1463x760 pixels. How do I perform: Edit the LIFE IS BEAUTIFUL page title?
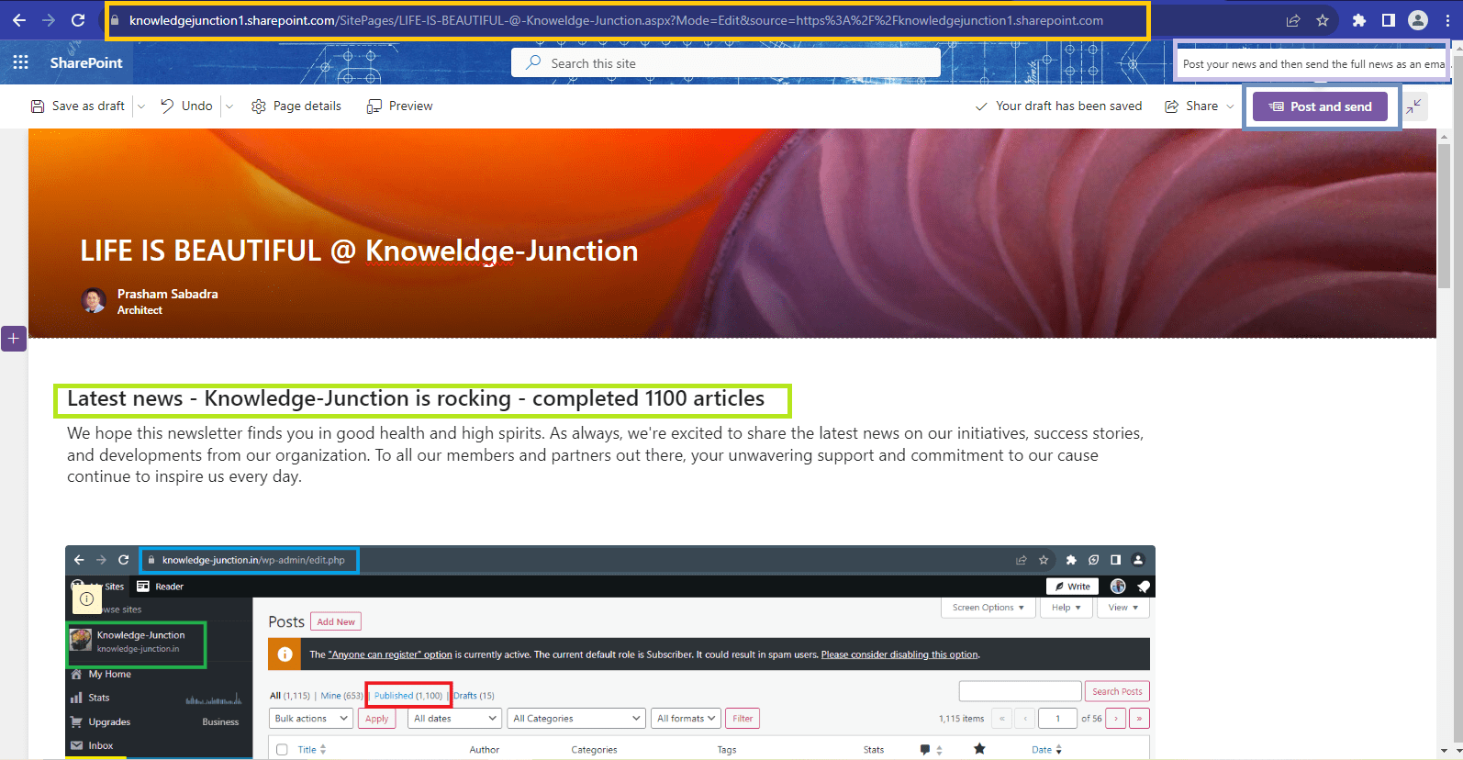point(359,251)
